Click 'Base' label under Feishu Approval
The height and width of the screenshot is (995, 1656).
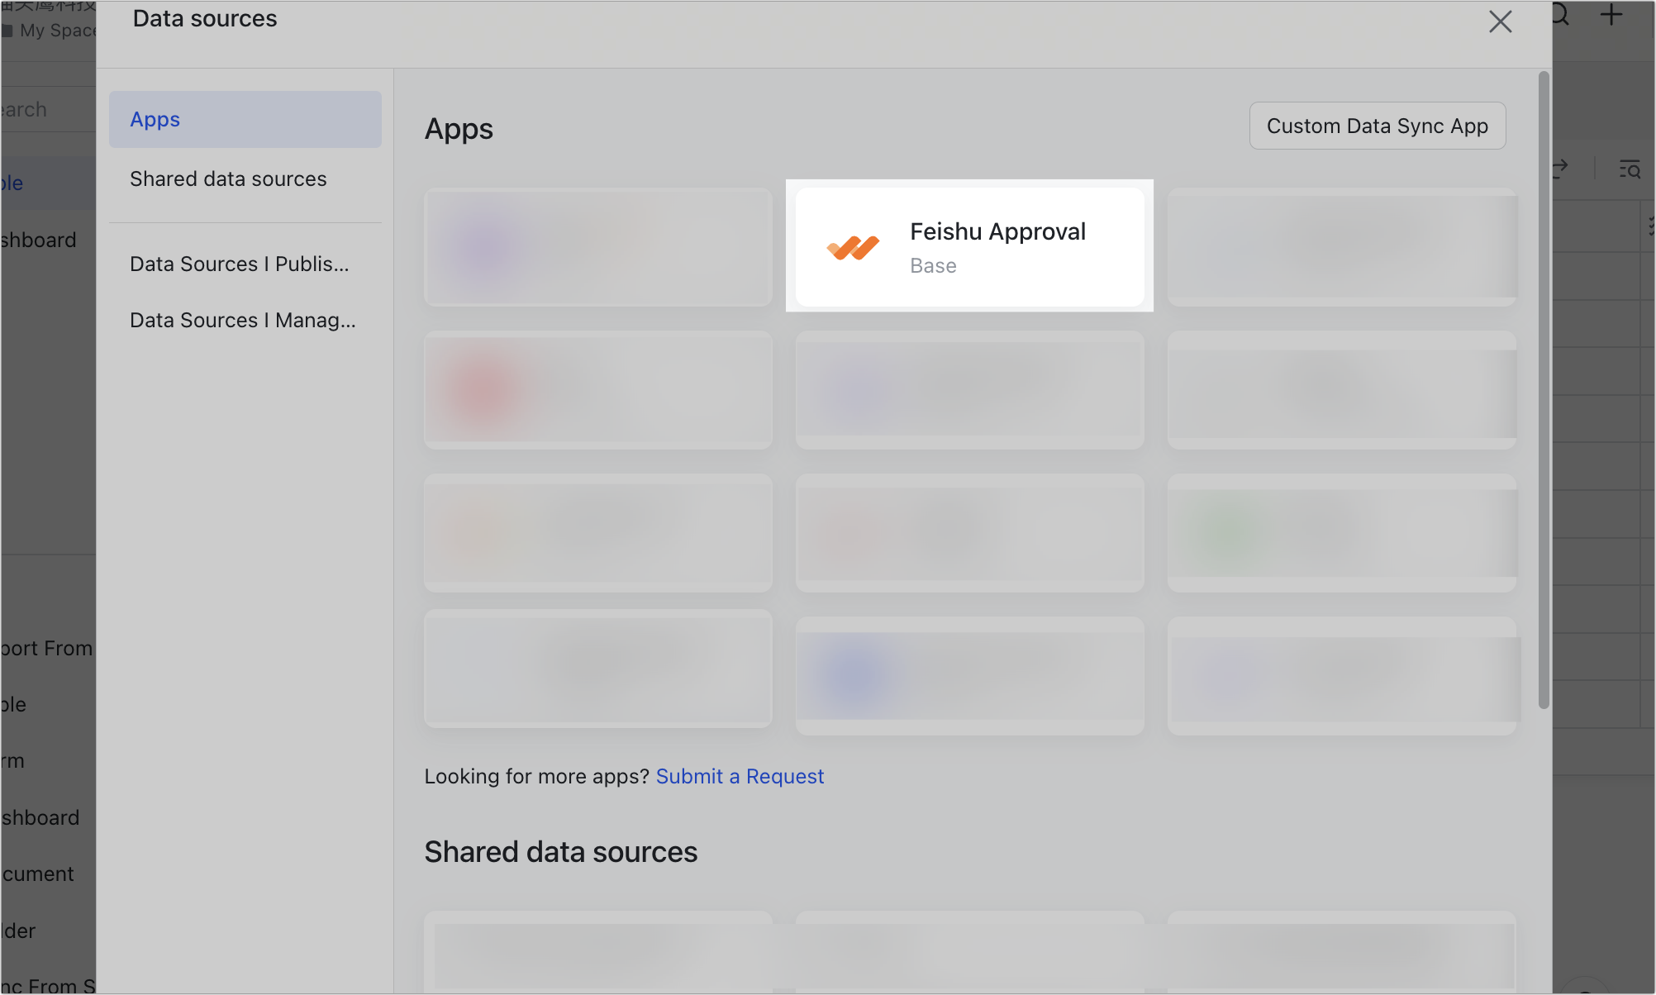click(933, 266)
